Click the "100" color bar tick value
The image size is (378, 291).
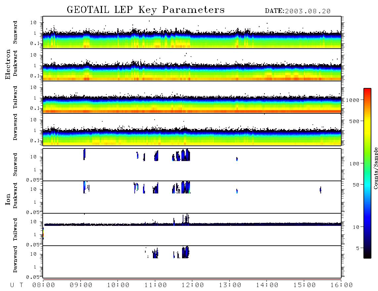pos(354,164)
